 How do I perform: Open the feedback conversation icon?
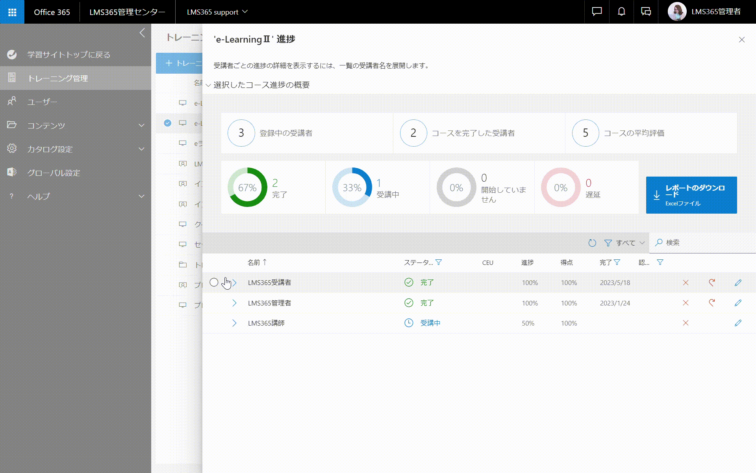(x=646, y=12)
